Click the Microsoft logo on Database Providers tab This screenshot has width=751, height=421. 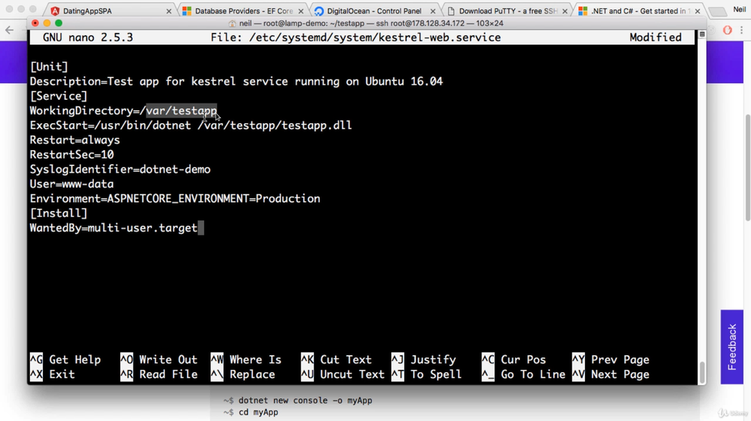(187, 11)
